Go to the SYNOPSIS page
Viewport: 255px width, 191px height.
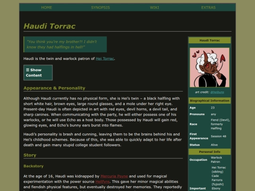point(100,8)
